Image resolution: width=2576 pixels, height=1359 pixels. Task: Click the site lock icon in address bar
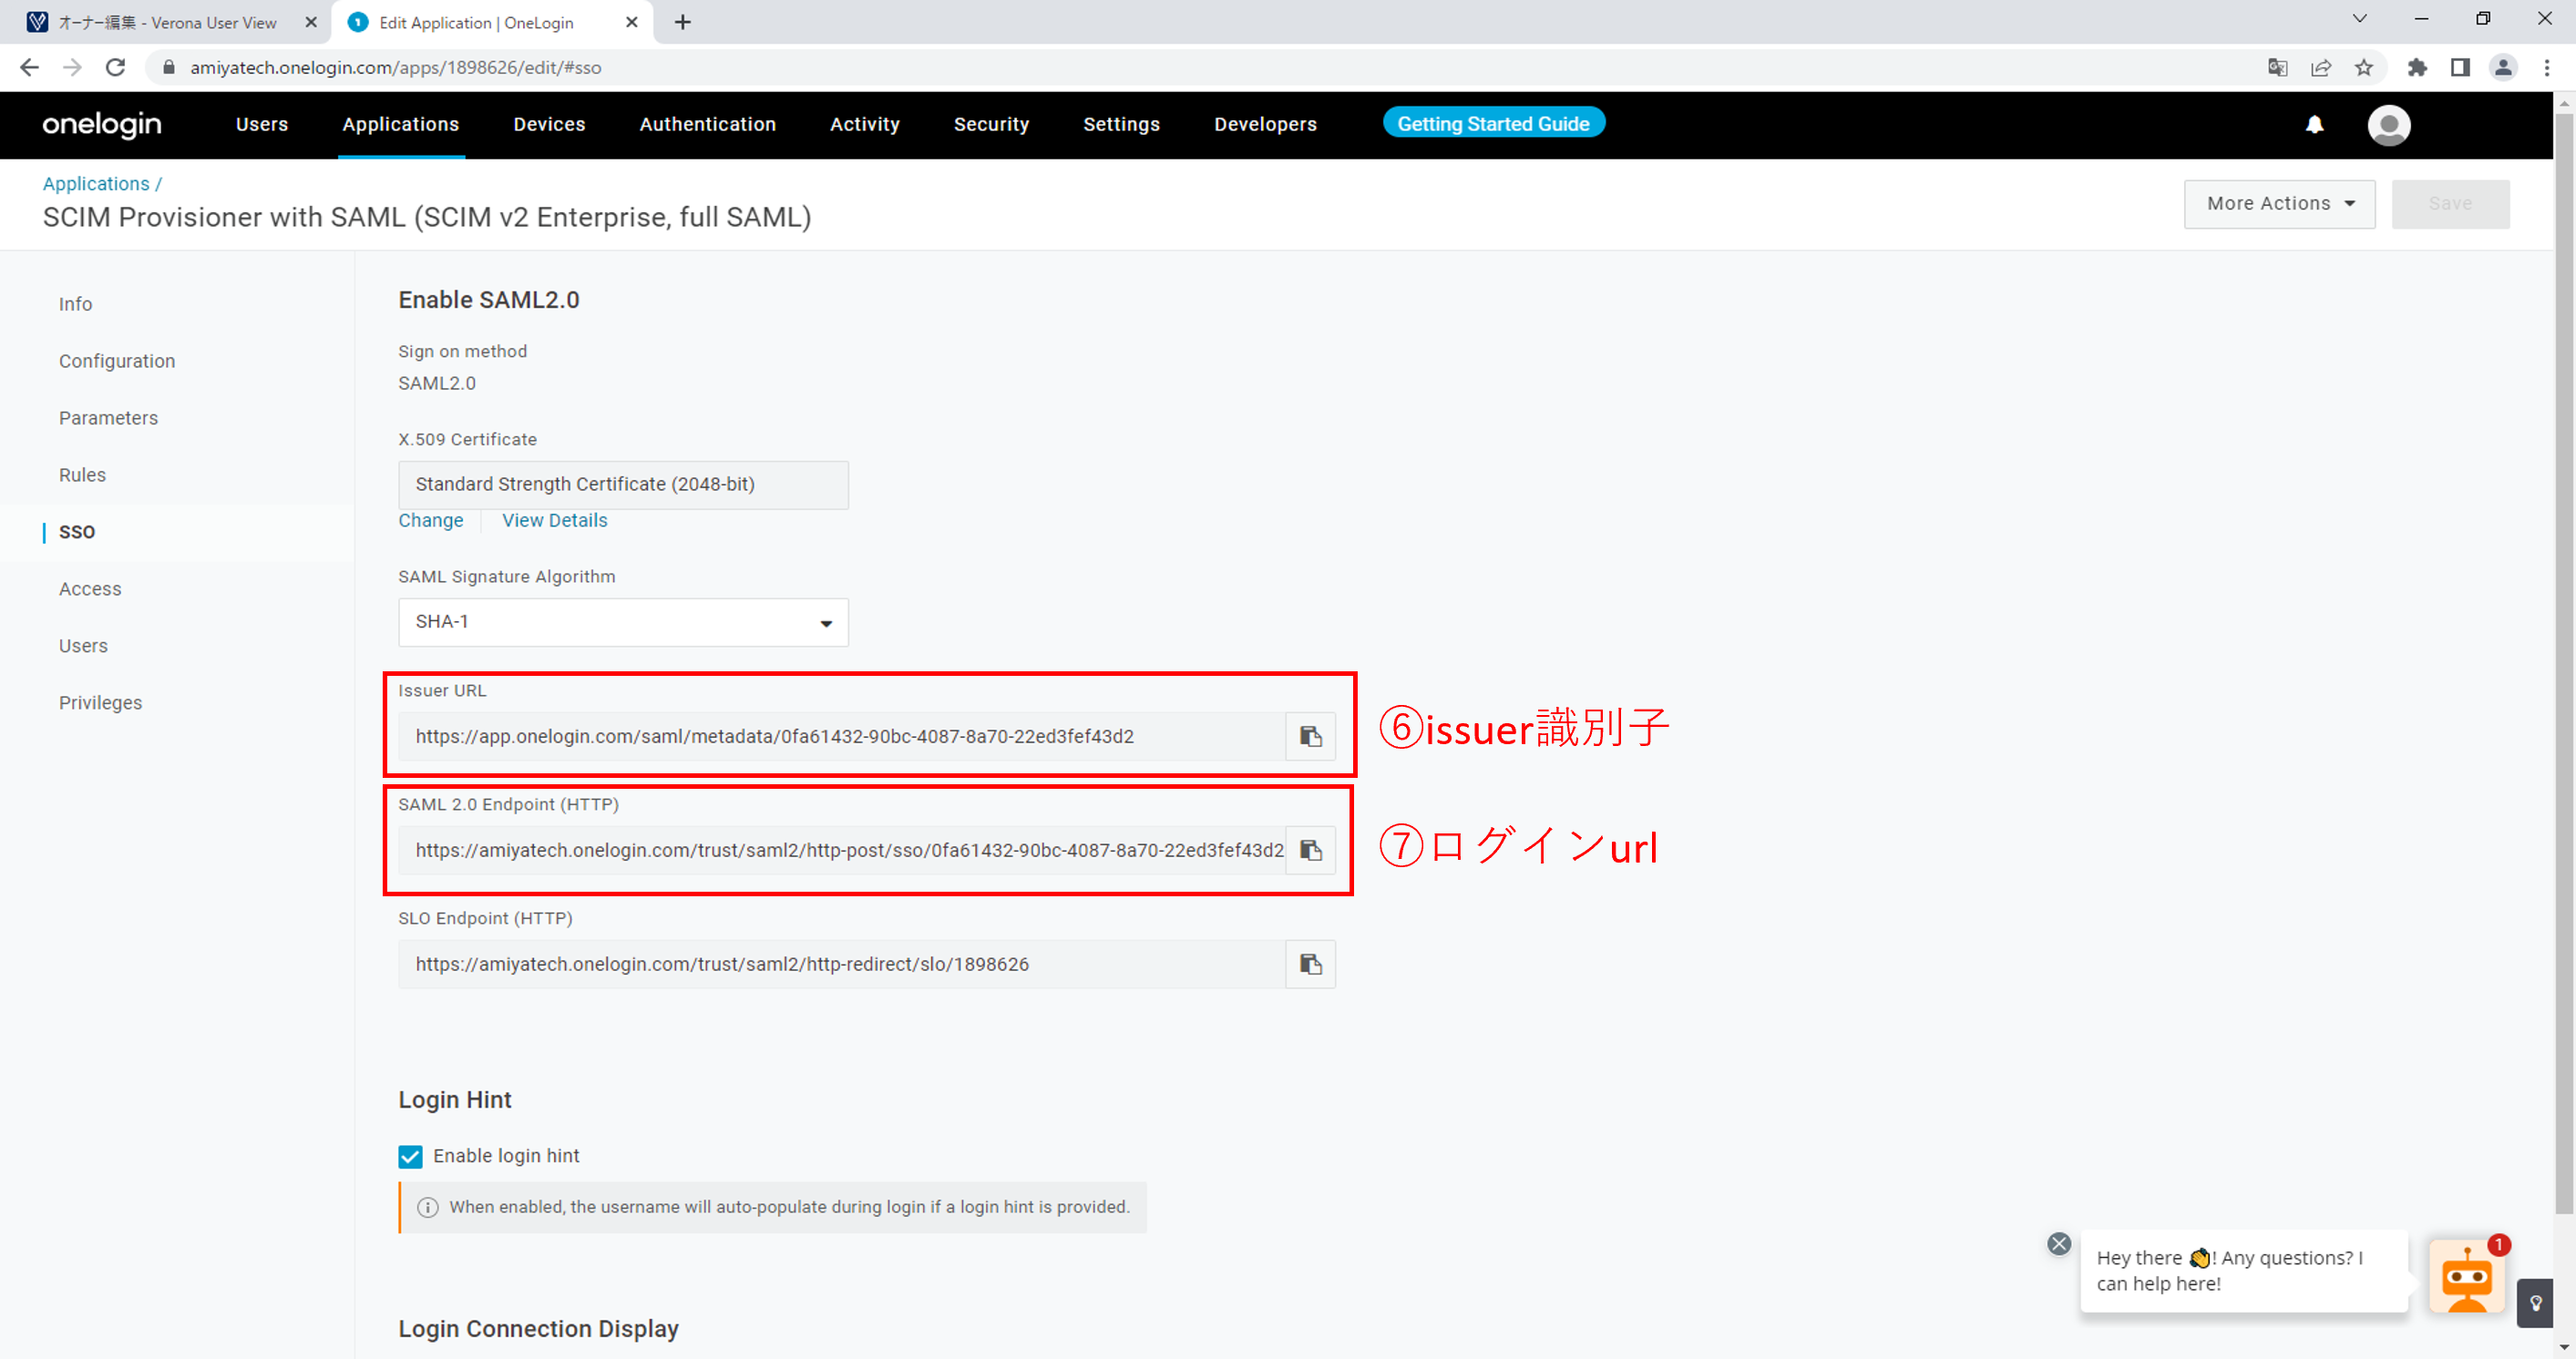(x=169, y=67)
